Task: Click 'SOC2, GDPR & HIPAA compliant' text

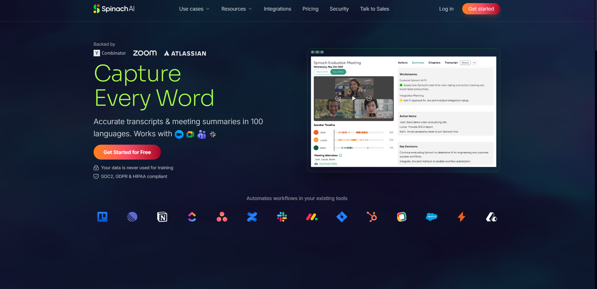Action: tap(134, 176)
